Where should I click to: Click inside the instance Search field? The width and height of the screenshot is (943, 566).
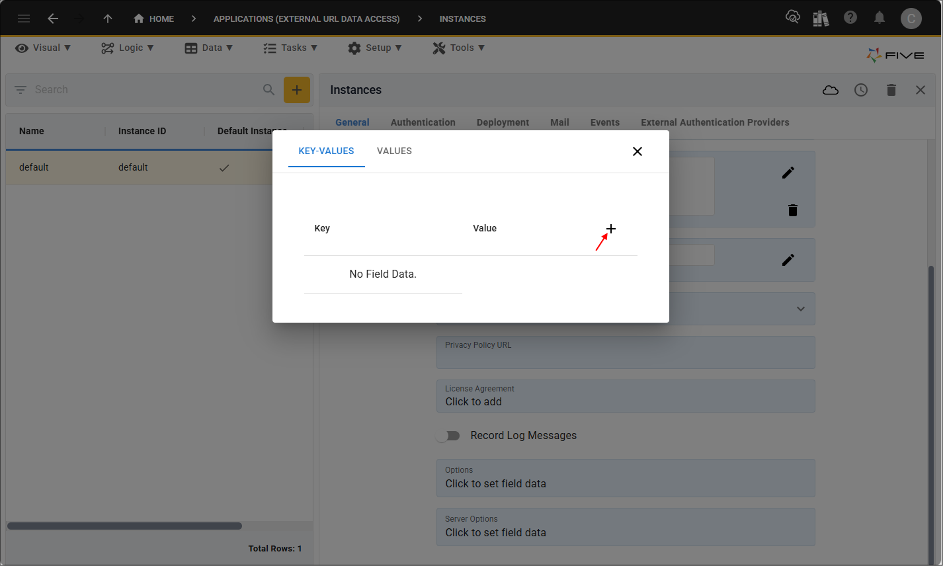(132, 89)
